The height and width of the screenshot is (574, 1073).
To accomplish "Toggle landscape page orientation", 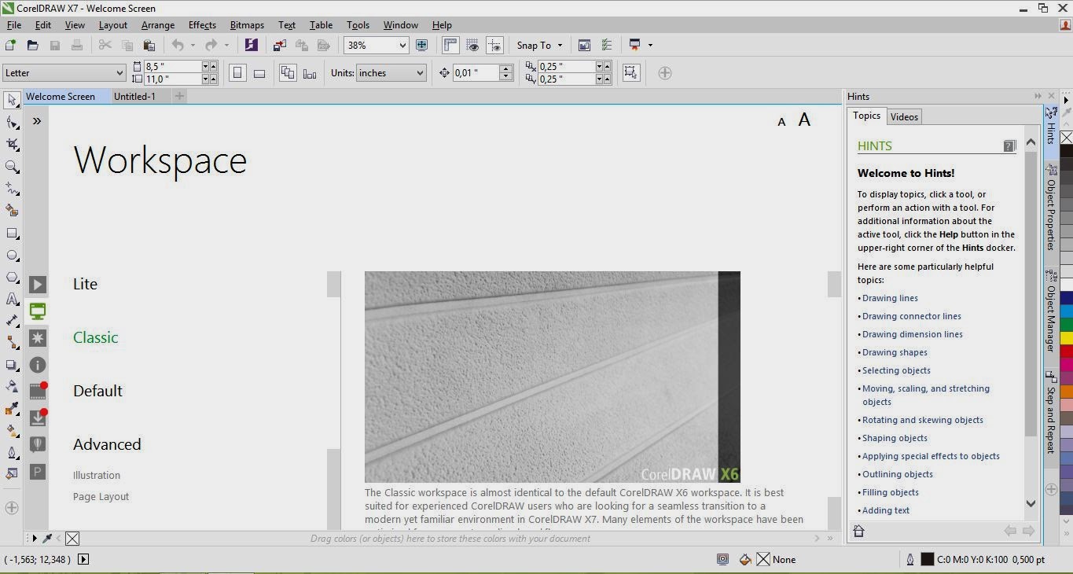I will click(x=259, y=72).
